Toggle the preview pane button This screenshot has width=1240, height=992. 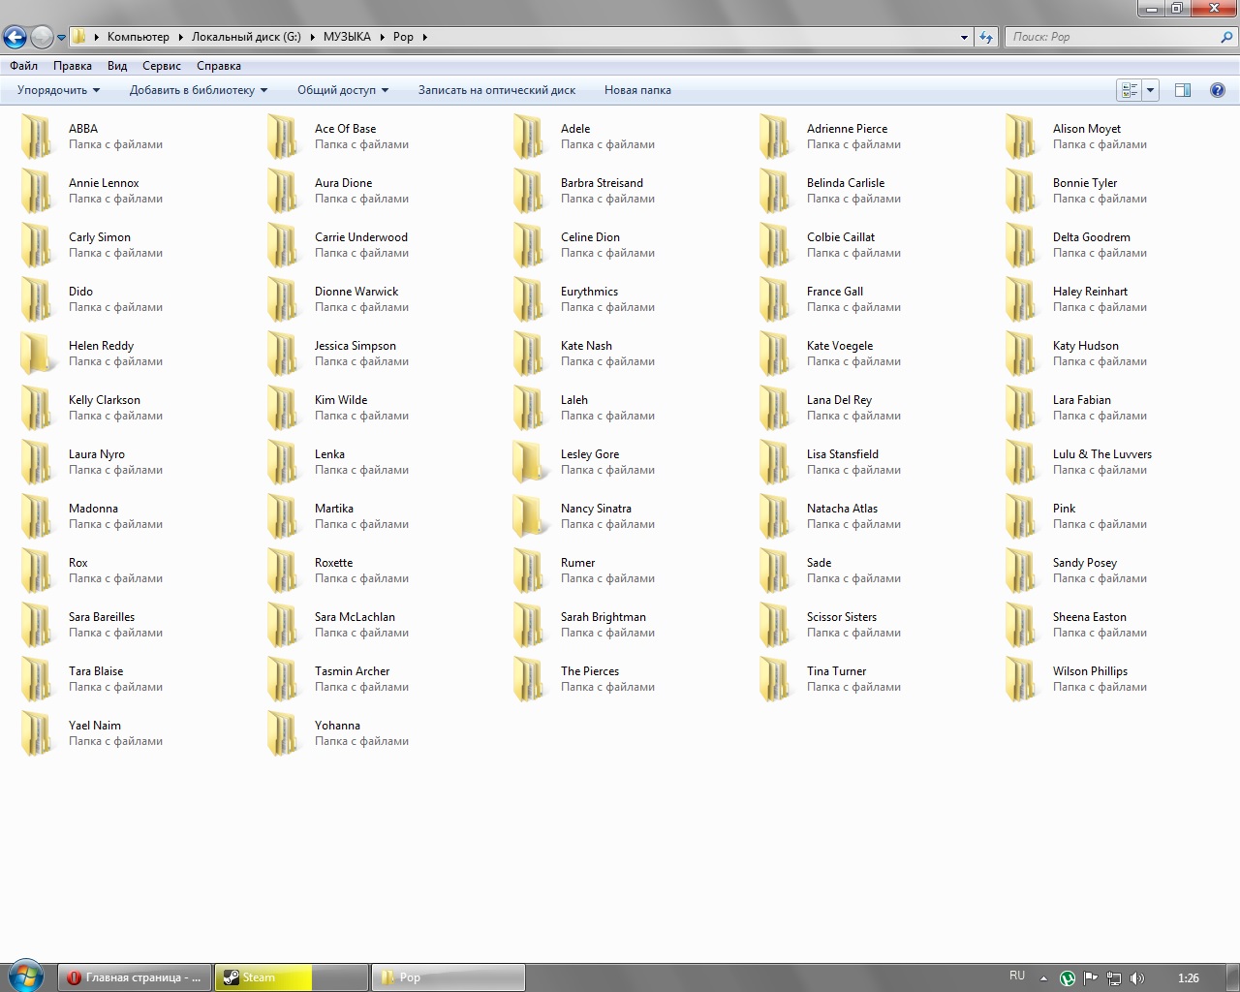click(x=1183, y=90)
